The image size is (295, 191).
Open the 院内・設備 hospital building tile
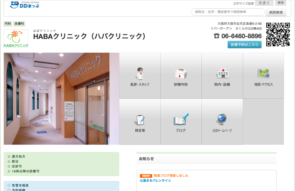222,75
